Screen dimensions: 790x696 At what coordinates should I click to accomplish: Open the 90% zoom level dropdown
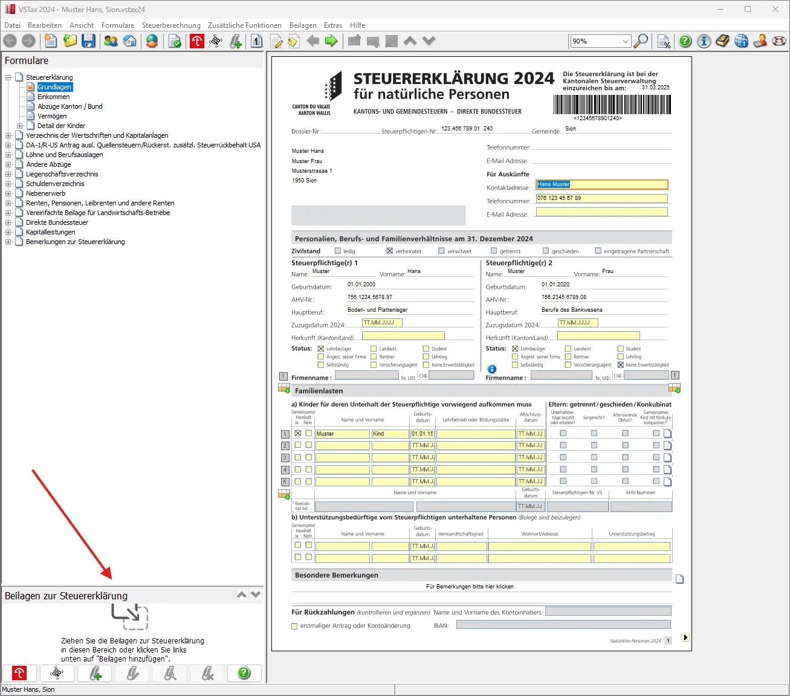(x=625, y=41)
